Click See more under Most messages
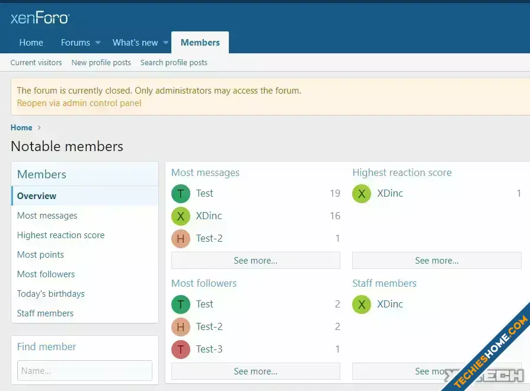This screenshot has height=391, width=530. pyautogui.click(x=256, y=261)
